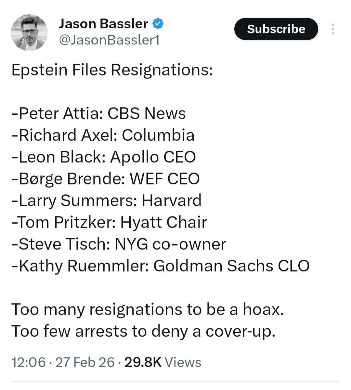This screenshot has width=351, height=390.
Task: Click the Steve Tisch: NYG co-owner line
Action: click(119, 244)
